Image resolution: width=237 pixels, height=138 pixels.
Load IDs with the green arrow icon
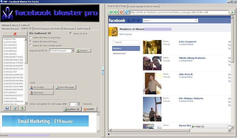pyautogui.click(x=22, y=108)
